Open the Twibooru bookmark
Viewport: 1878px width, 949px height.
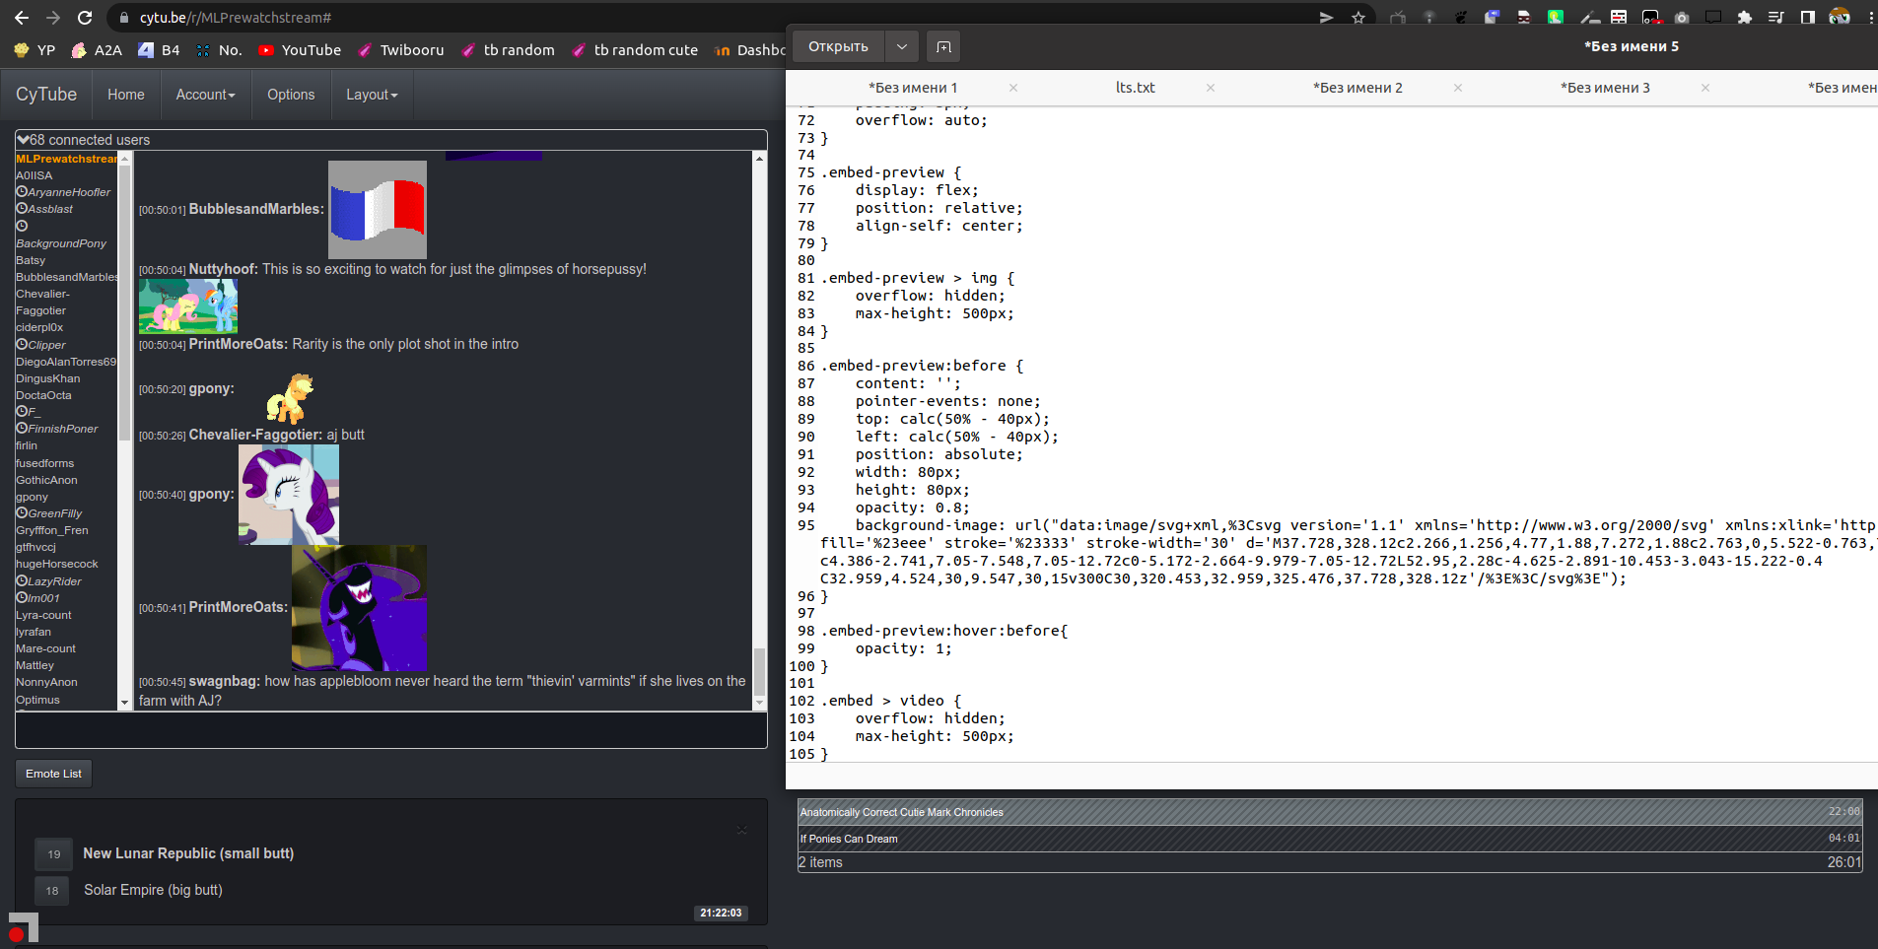(400, 49)
